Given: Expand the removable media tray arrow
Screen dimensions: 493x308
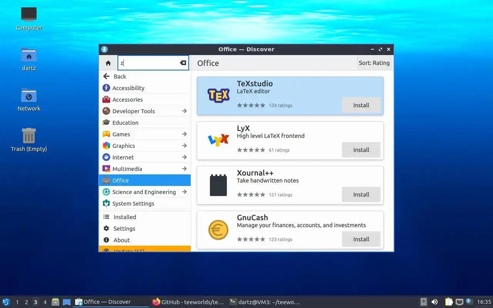Looking at the screenshot, I should tap(423, 302).
